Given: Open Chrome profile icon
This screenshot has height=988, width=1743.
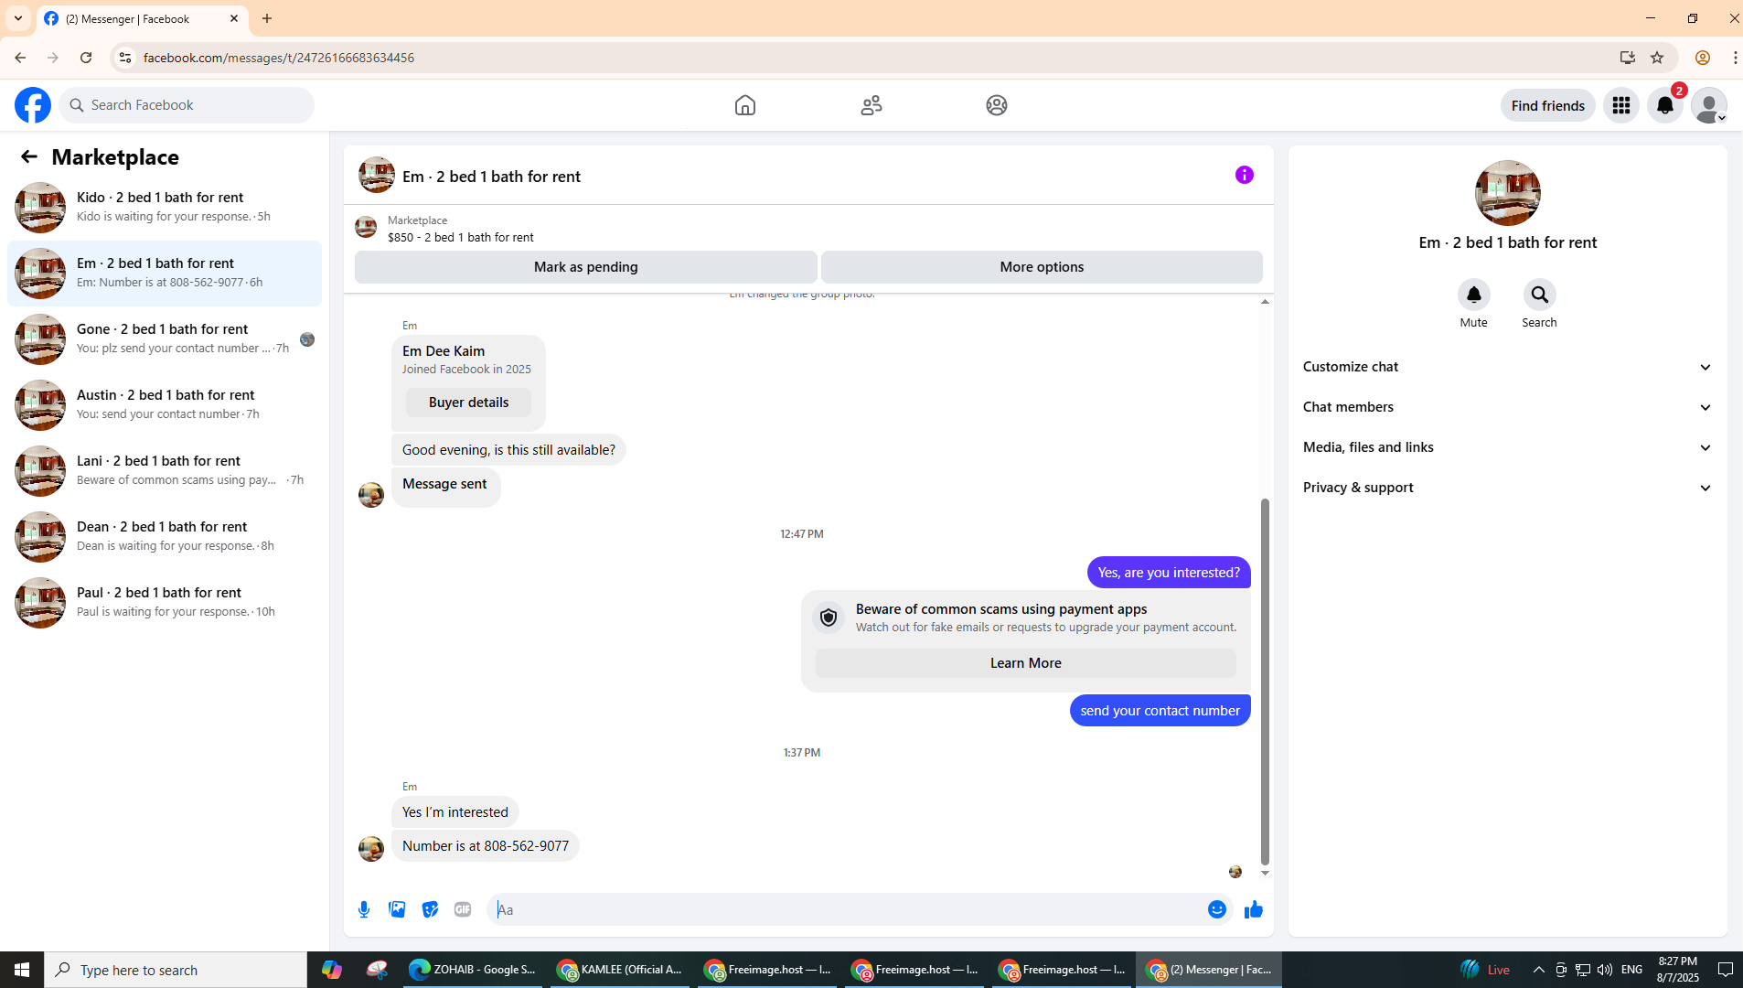Looking at the screenshot, I should [x=1703, y=58].
